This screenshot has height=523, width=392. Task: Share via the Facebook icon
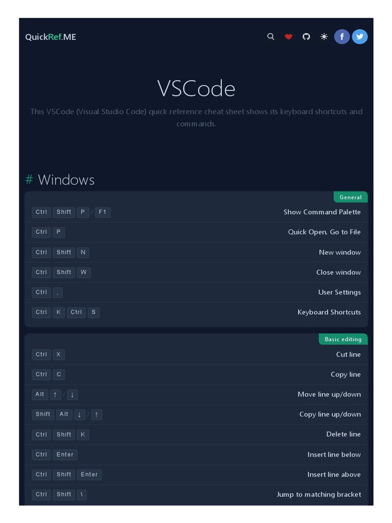click(x=342, y=37)
